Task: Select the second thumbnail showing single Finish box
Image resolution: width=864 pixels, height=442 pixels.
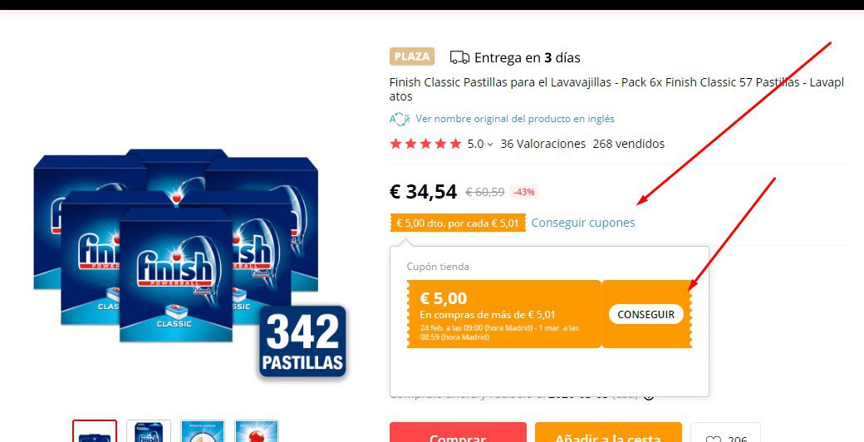Action: 149,431
